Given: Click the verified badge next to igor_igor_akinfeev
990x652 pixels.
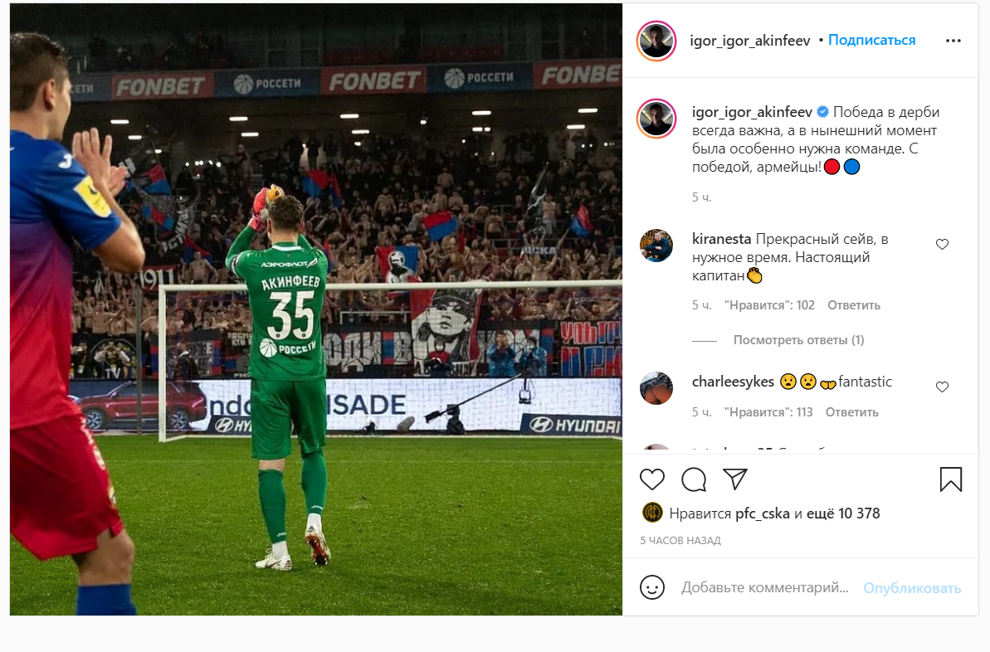Looking at the screenshot, I should coord(822,112).
